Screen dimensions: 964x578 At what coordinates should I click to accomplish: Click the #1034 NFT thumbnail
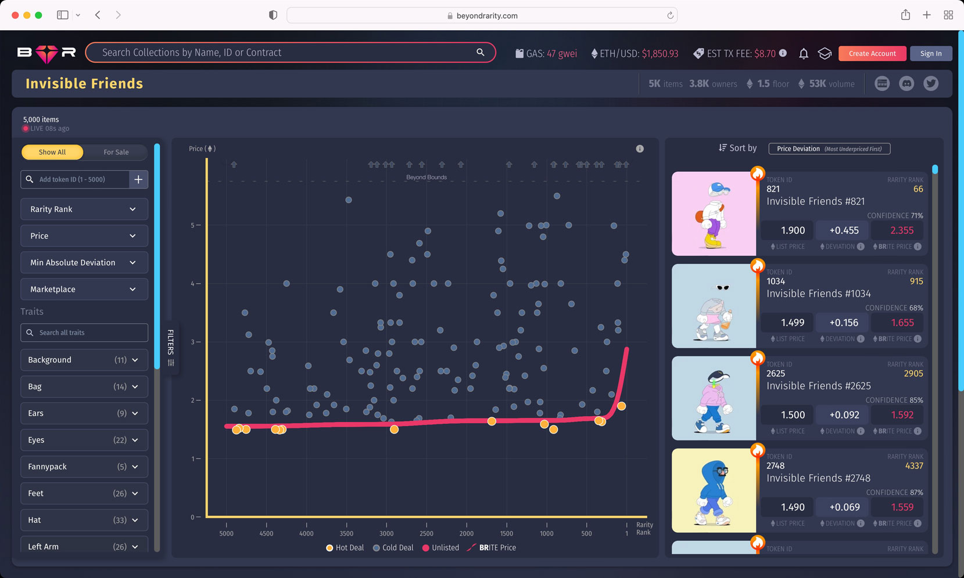click(x=714, y=306)
